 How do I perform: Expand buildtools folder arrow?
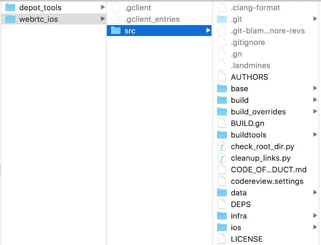pyautogui.click(x=315, y=134)
